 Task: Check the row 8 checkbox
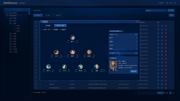click(36, 88)
